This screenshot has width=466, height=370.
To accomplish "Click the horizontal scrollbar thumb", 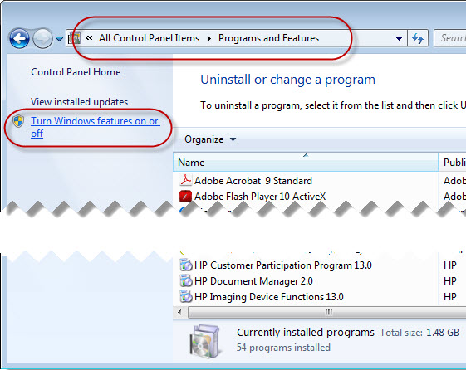I will coord(327,312).
